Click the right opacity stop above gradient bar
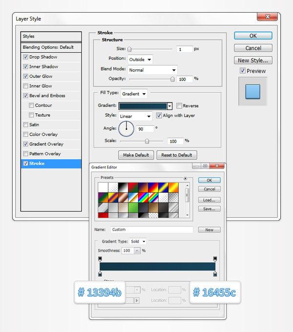293x332 pixels. click(x=215, y=258)
